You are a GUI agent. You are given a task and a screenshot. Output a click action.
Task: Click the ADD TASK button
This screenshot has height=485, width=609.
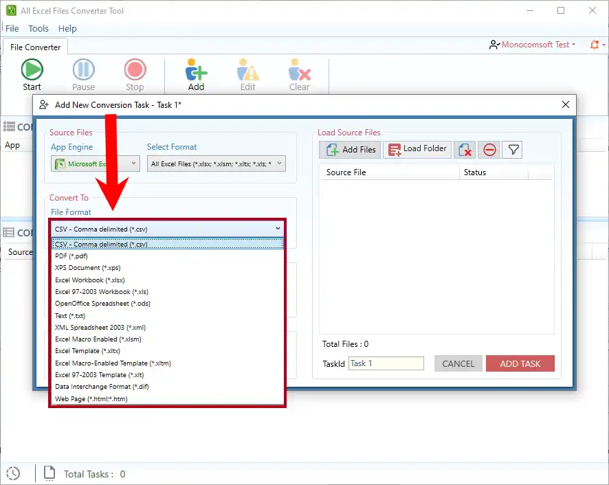pyautogui.click(x=520, y=363)
